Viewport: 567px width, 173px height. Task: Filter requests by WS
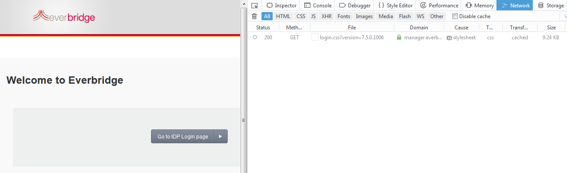(420, 16)
